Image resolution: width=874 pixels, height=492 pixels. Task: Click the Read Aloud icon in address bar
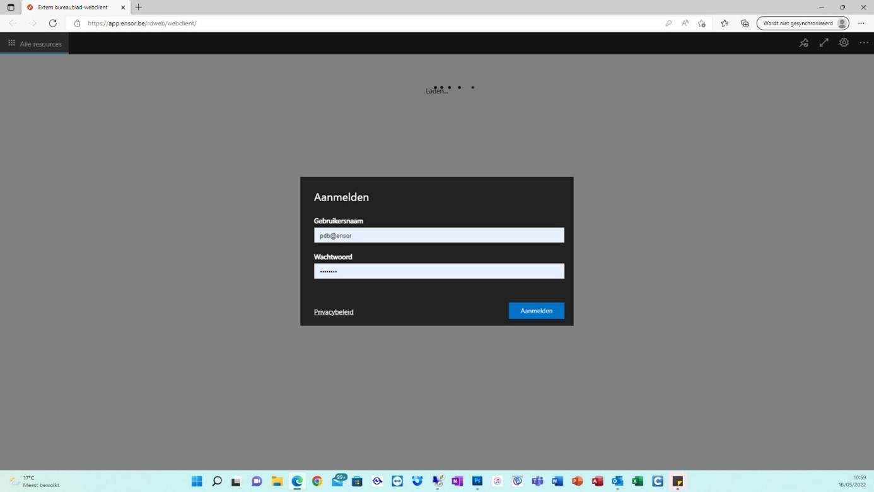click(x=685, y=23)
